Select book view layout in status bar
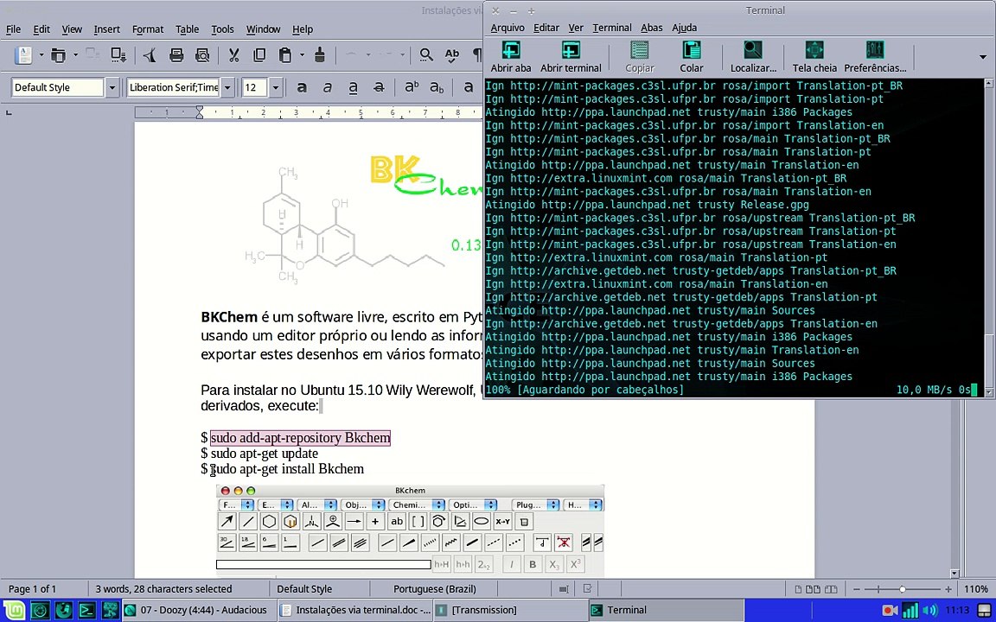The height and width of the screenshot is (622, 996). [x=831, y=589]
